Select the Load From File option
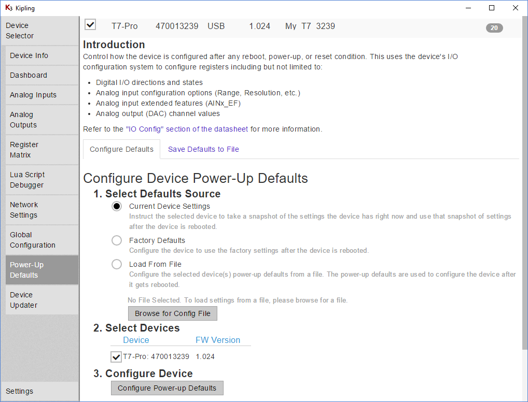Image resolution: width=528 pixels, height=402 pixels. 116,264
